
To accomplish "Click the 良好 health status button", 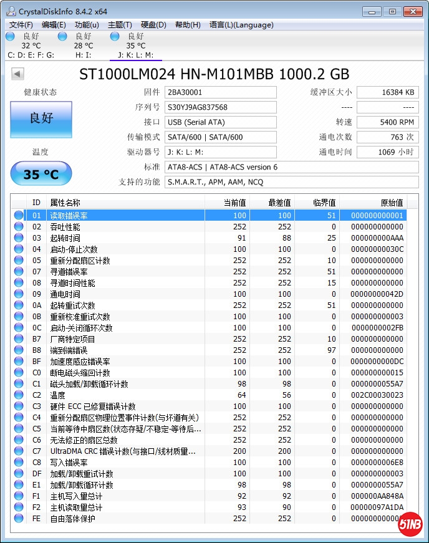I will (41, 118).
